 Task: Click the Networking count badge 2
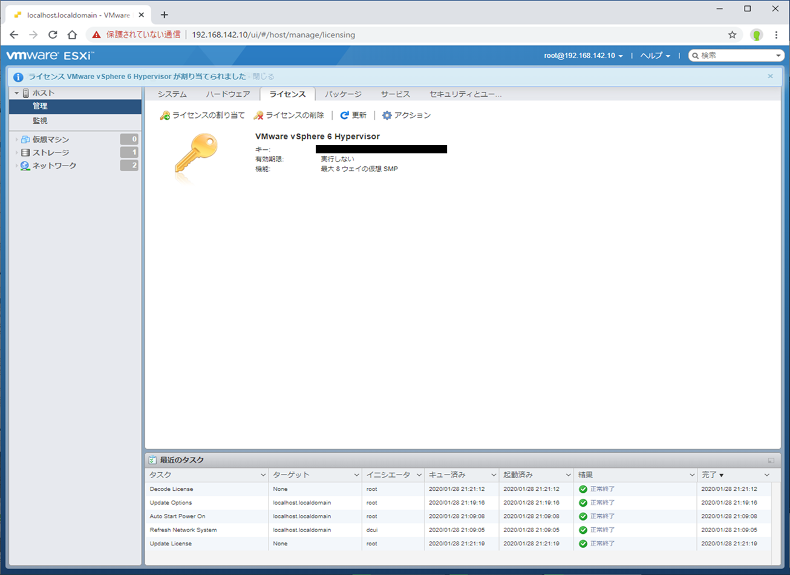129,166
